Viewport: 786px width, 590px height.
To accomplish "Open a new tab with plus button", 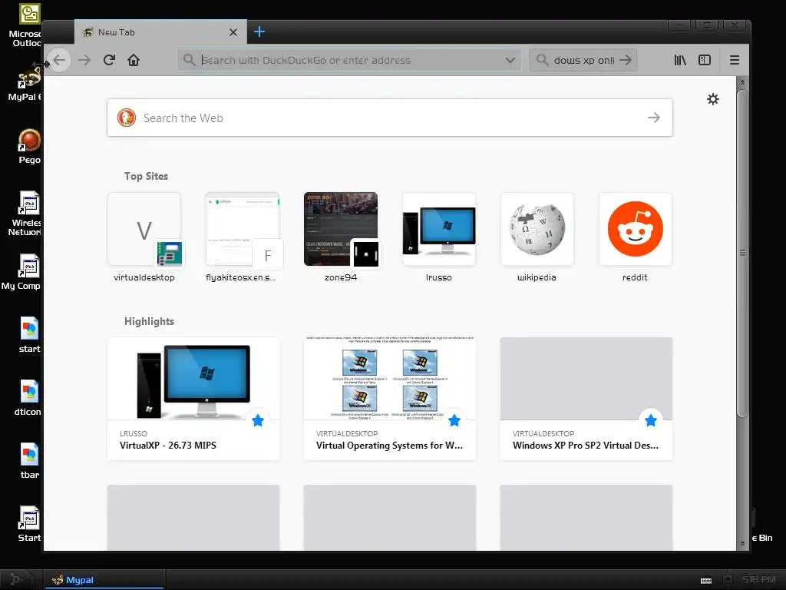I will pos(259,32).
